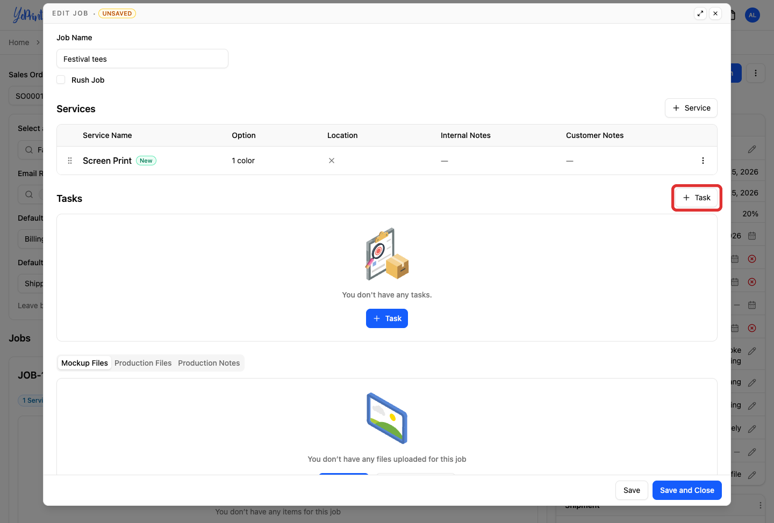
Task: Click the Screen Print service name
Action: [x=107, y=161]
